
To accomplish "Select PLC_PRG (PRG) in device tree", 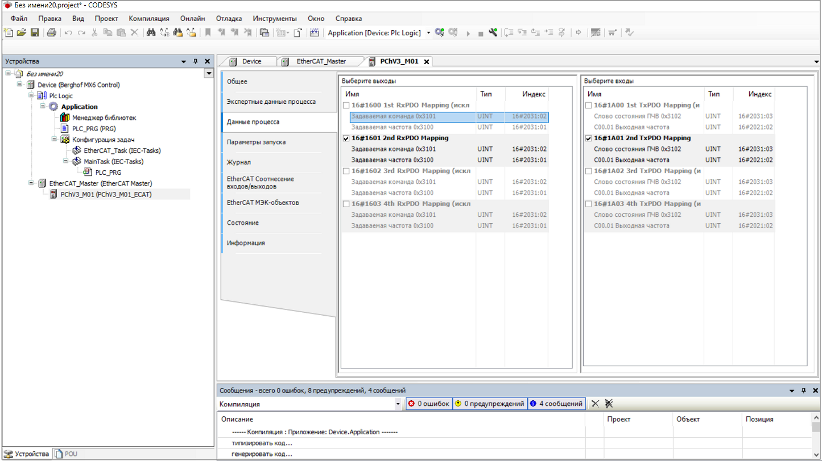I will coord(94,128).
